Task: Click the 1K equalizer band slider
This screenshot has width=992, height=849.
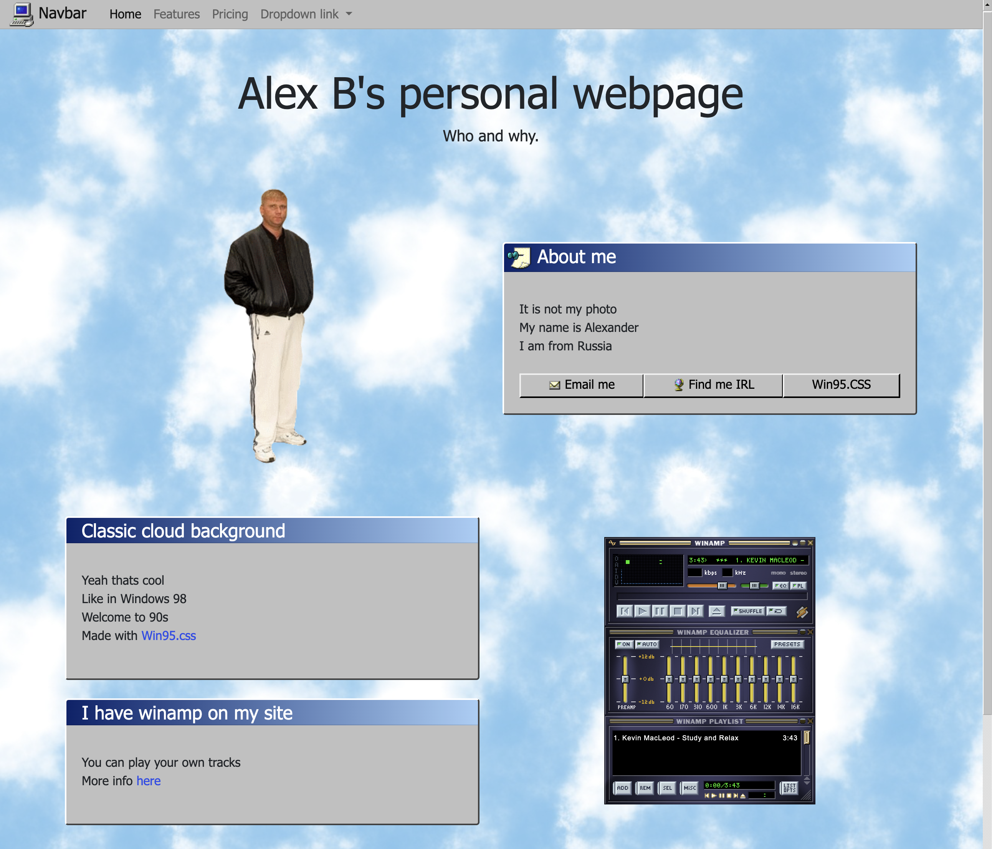Action: click(x=724, y=679)
